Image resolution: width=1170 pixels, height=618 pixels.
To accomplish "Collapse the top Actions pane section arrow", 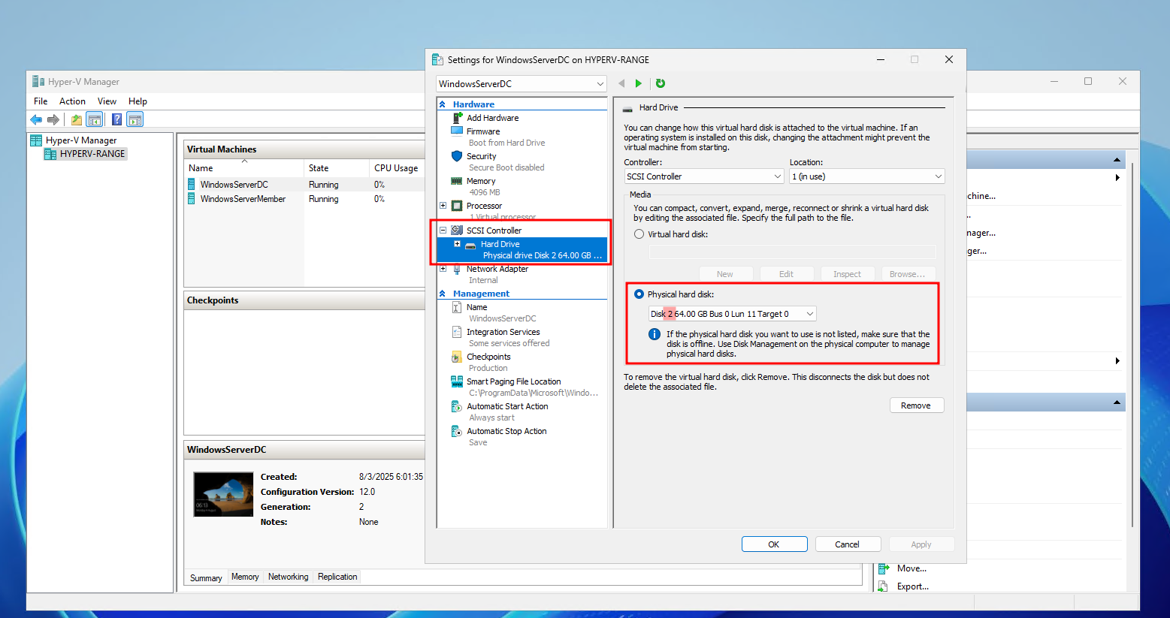I will tap(1117, 160).
